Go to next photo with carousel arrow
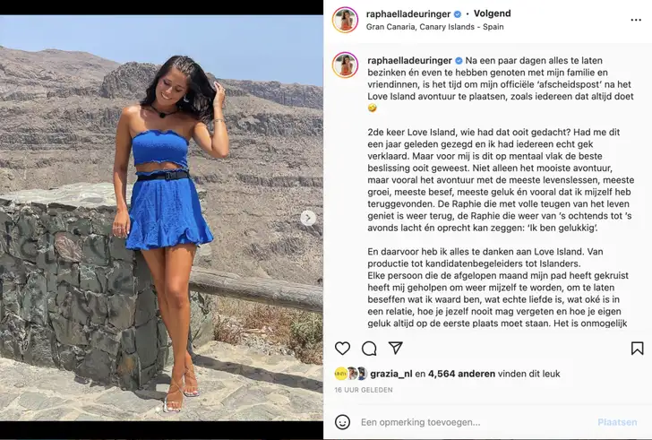Image resolution: width=652 pixels, height=440 pixels. 308,218
